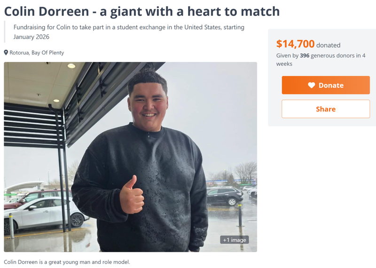The width and height of the screenshot is (376, 268).
Task: Click the $14,700 donated amount
Action: pos(295,44)
